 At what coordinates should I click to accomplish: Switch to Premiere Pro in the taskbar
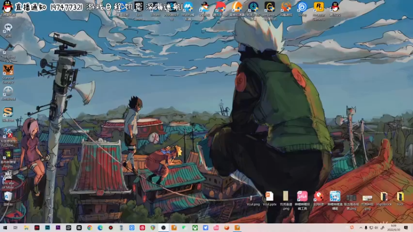[58, 228]
